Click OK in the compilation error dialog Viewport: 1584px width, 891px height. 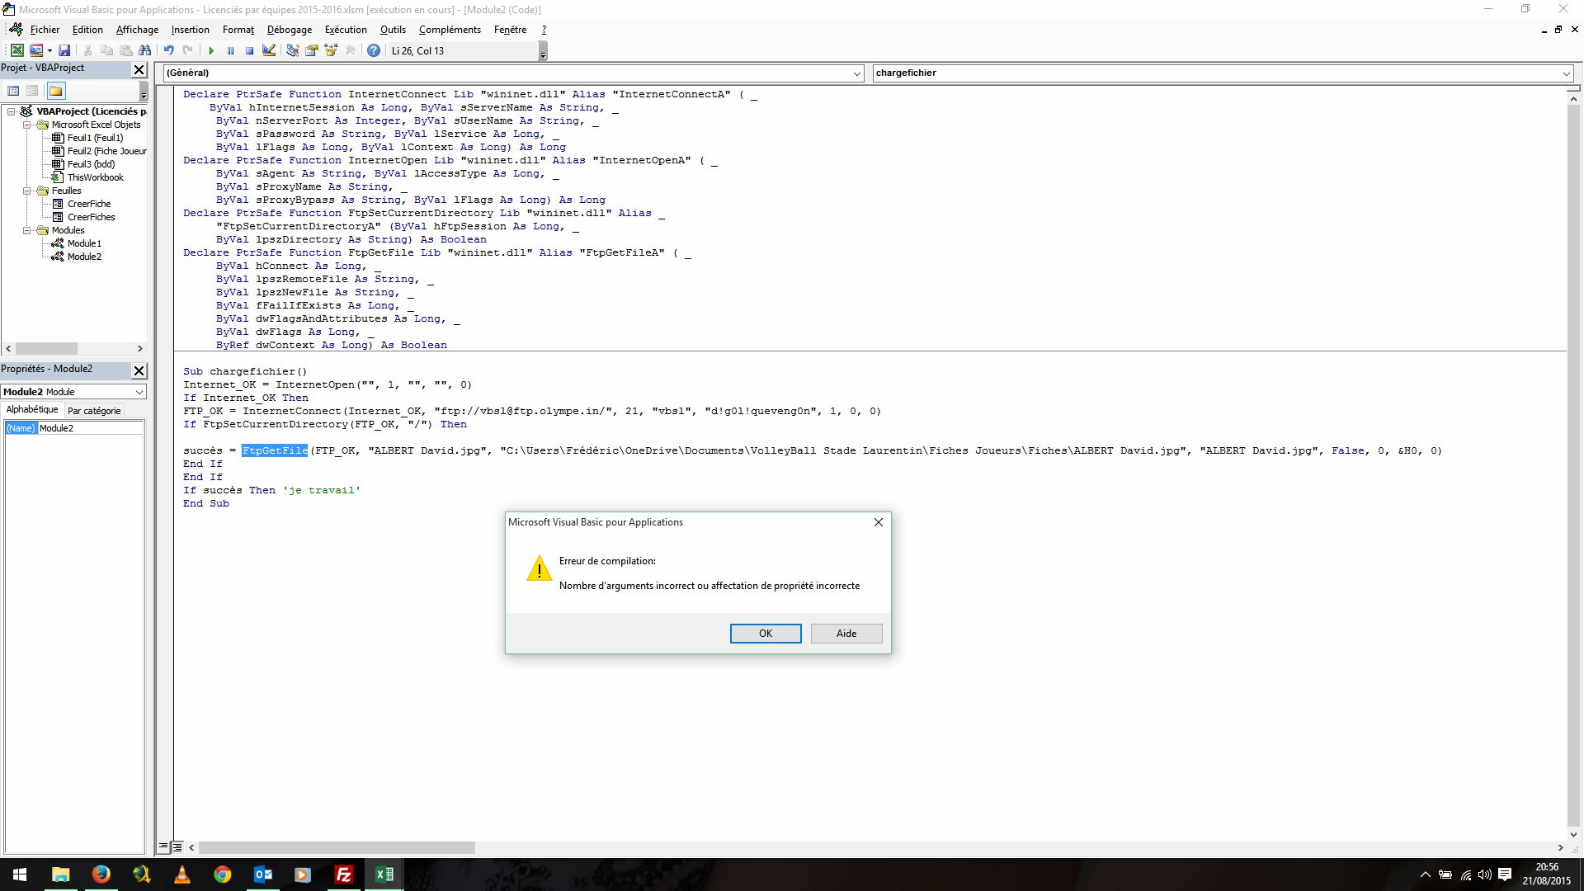click(766, 634)
